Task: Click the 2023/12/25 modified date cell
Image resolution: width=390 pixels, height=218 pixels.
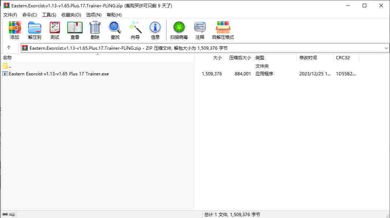Action: point(315,74)
